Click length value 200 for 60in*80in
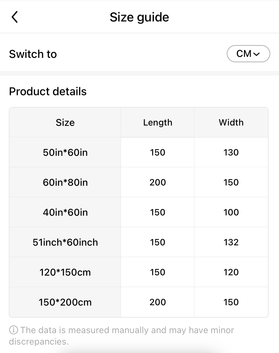Viewport: 279px width, 353px height. coord(157,182)
